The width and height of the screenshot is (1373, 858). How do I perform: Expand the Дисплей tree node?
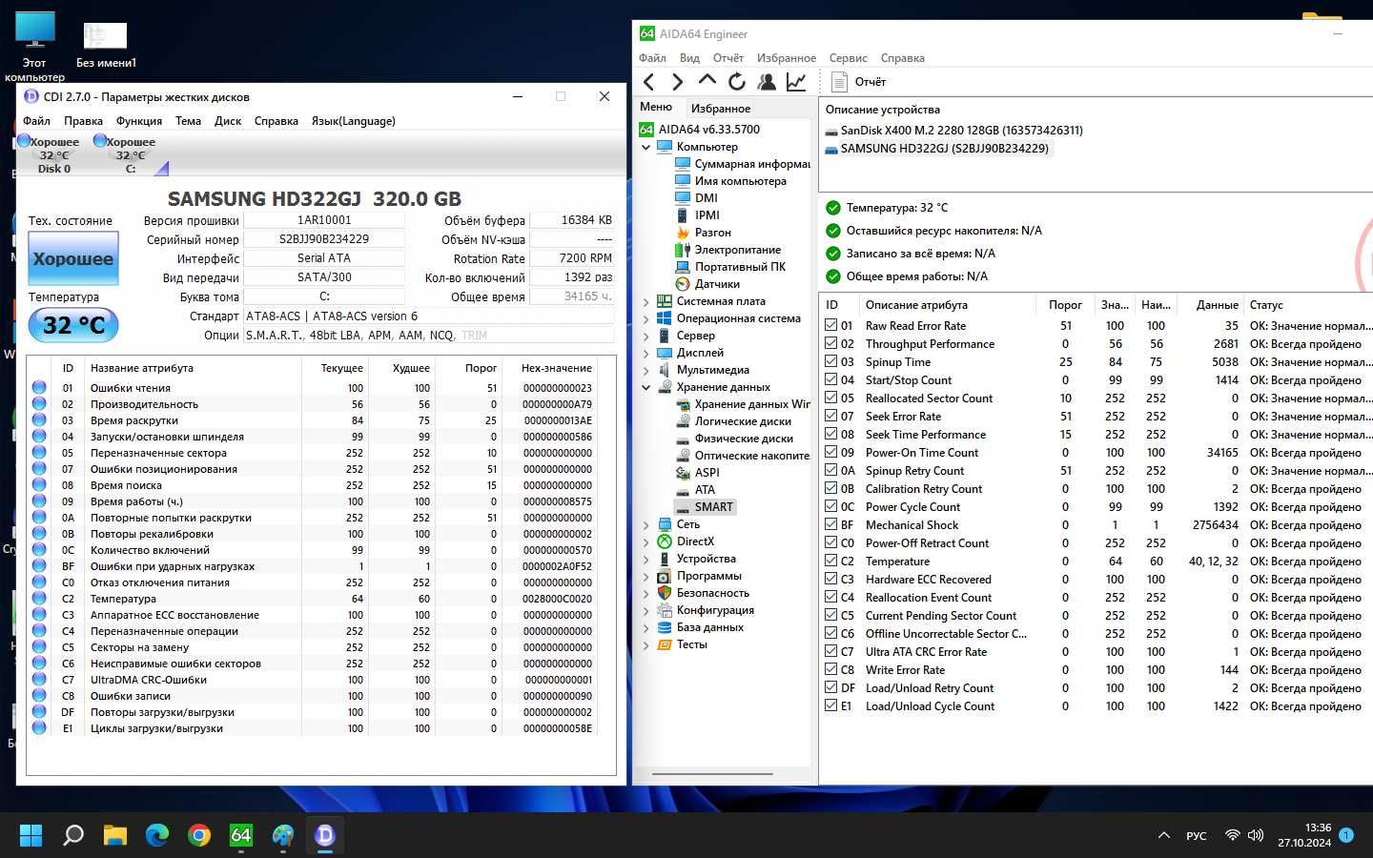point(646,354)
